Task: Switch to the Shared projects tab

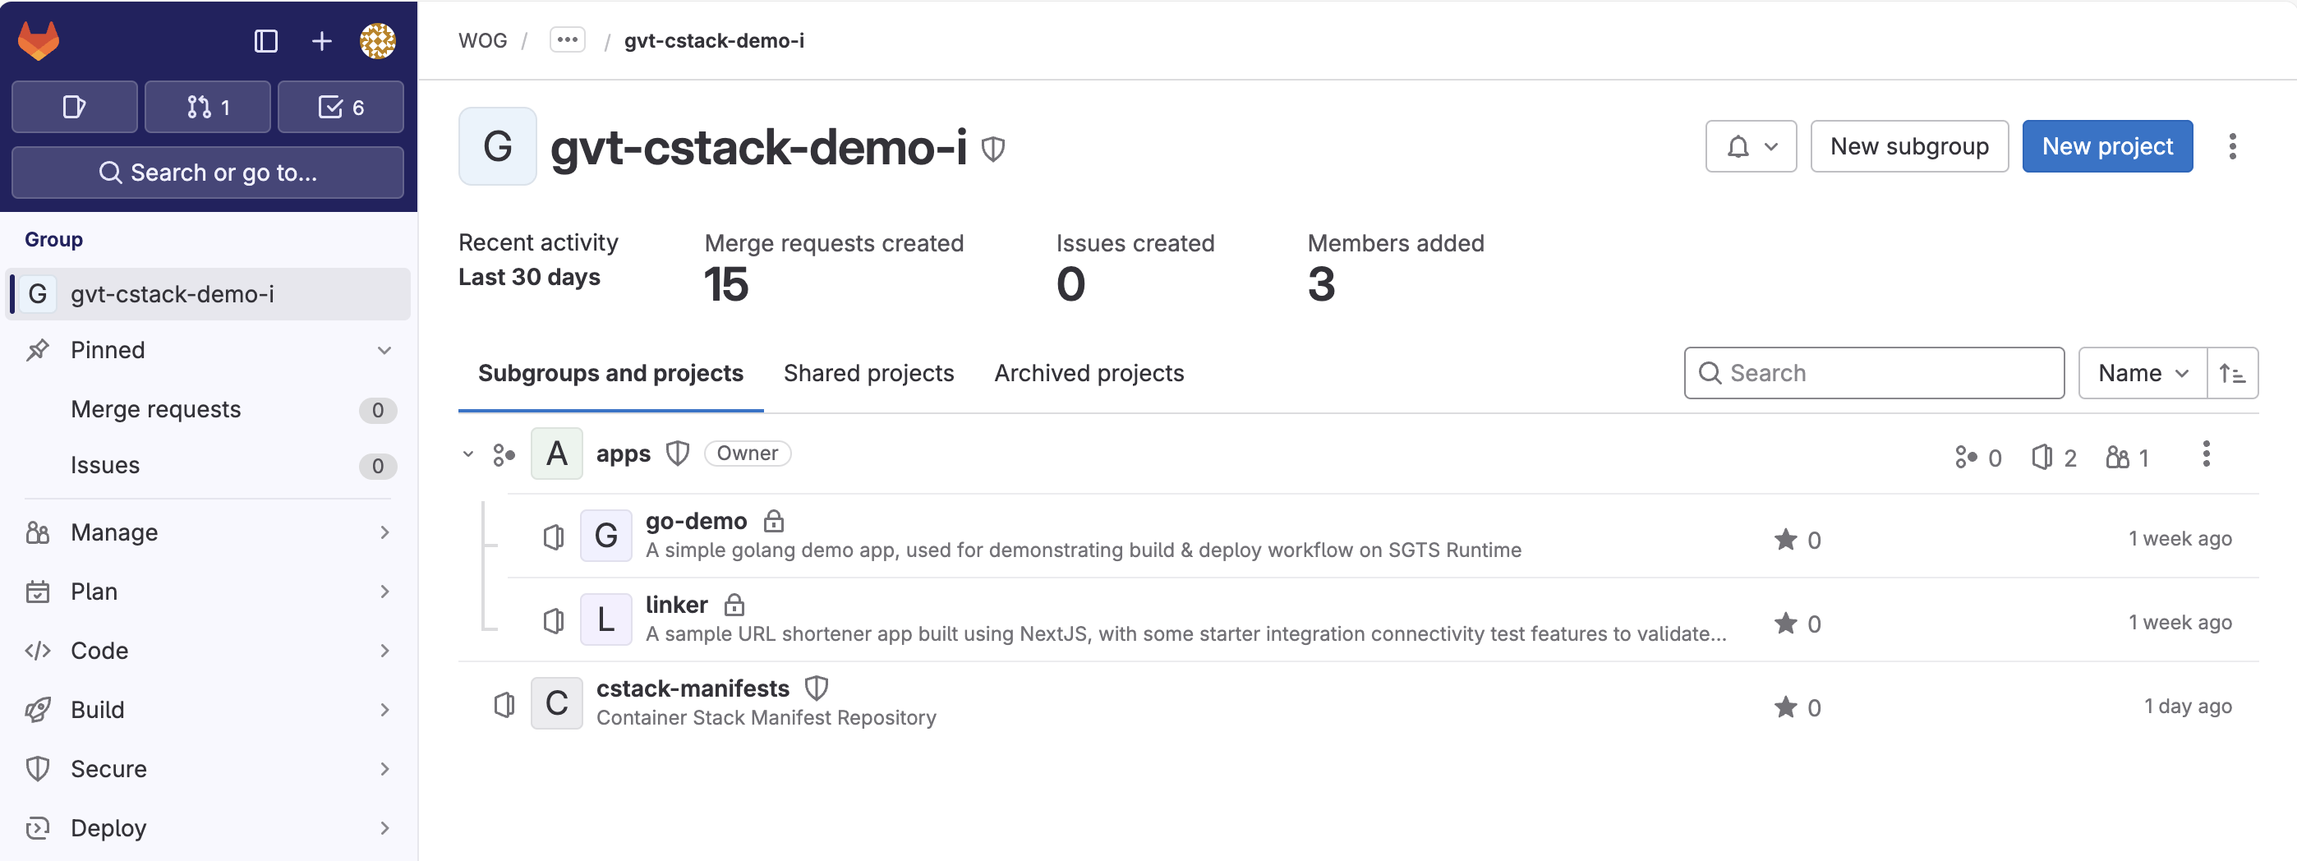Action: [x=868, y=374]
